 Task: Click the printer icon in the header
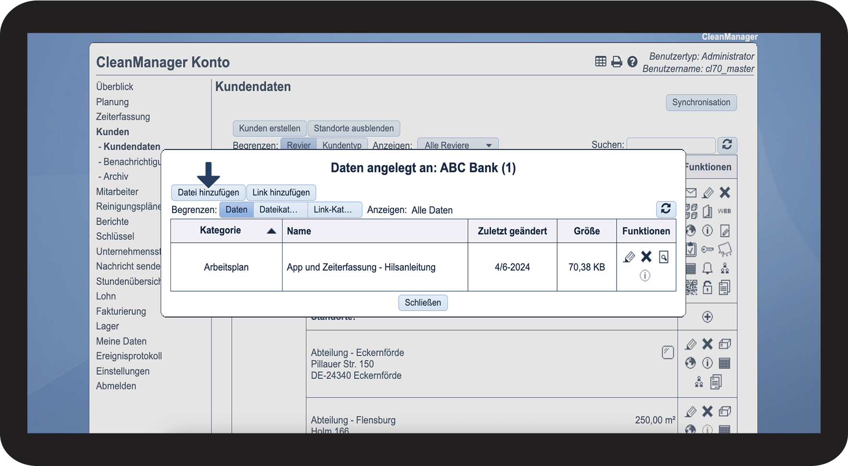coord(617,62)
